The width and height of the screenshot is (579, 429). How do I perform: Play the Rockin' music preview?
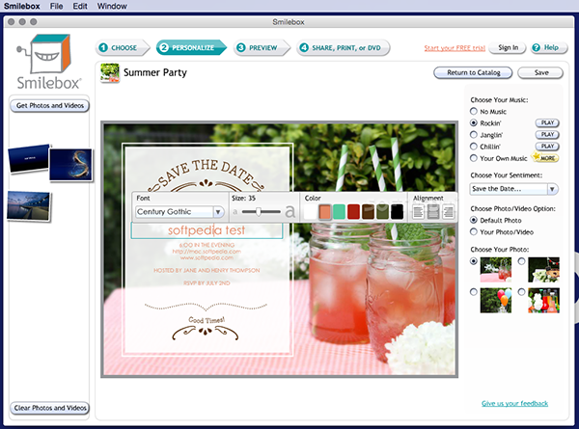(547, 122)
